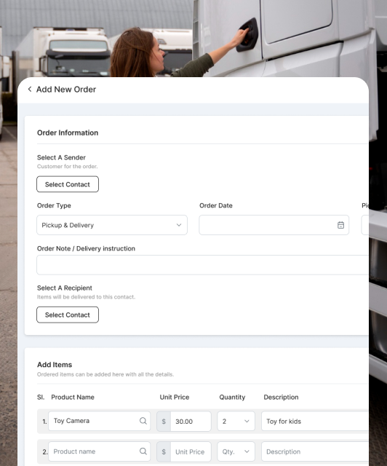The image size is (387, 466).
Task: Click the Customer for the order hint text
Action: (67, 167)
